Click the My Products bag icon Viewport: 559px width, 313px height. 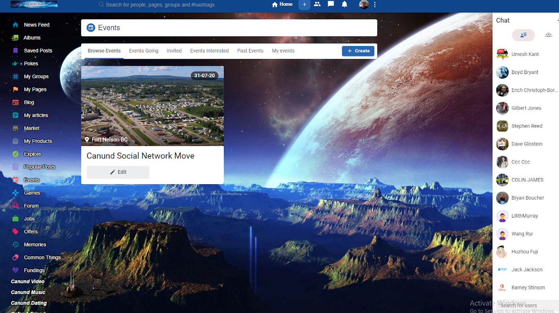pyautogui.click(x=15, y=141)
